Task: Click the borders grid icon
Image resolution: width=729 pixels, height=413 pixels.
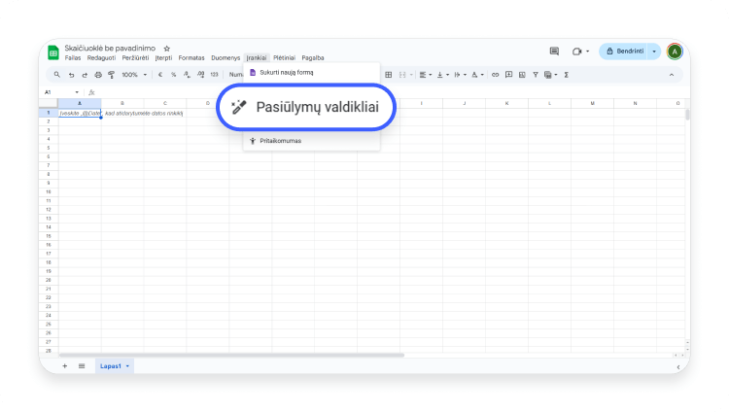Action: (389, 75)
